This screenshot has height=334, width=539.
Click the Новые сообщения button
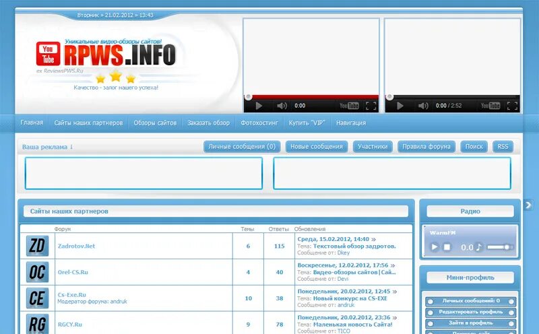click(317, 147)
